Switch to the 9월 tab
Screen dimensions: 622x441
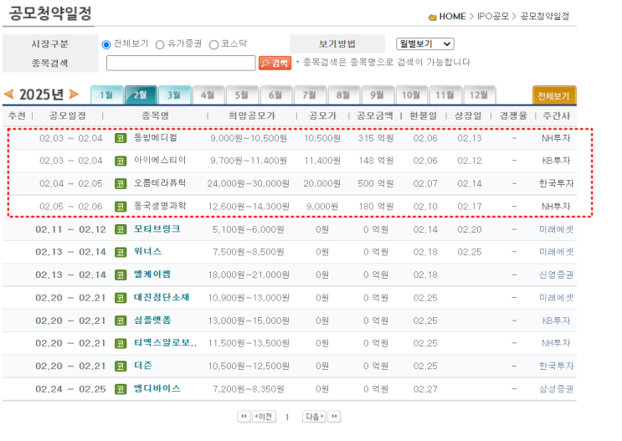coord(378,95)
